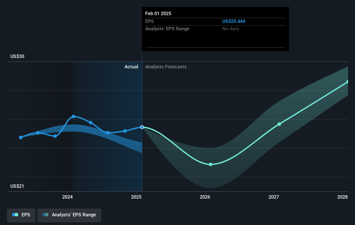Click the 2027 x-axis label
This screenshot has height=225, width=355.
(274, 197)
